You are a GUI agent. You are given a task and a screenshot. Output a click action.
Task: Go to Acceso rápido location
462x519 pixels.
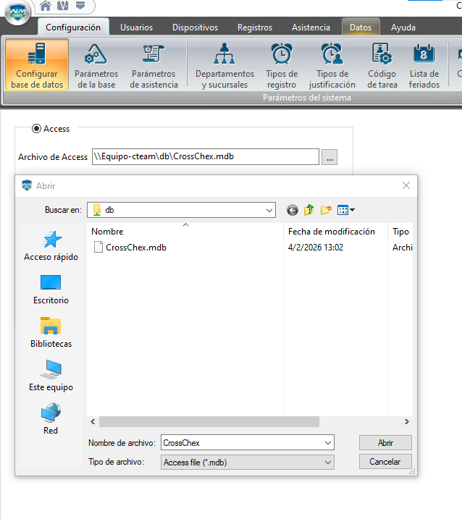coord(51,246)
